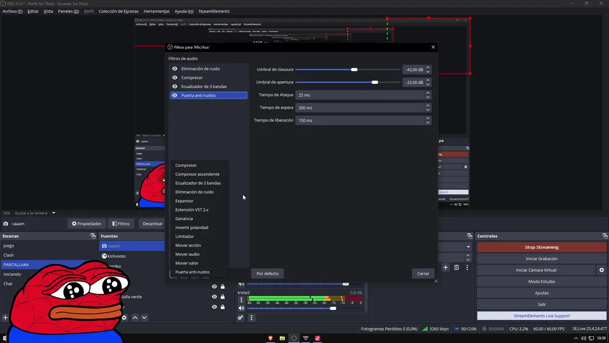The height and width of the screenshot is (343, 609).
Task: Choose Limitador from add filter menu
Action: click(185, 236)
